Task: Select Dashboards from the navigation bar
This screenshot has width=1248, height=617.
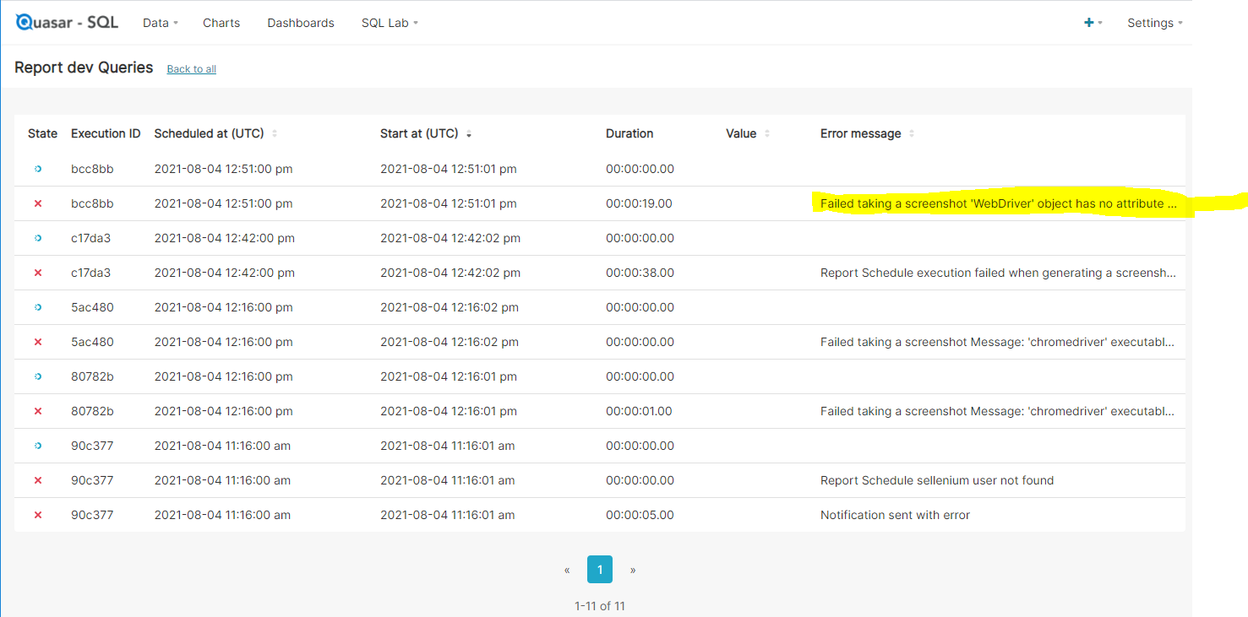Action: (x=300, y=23)
